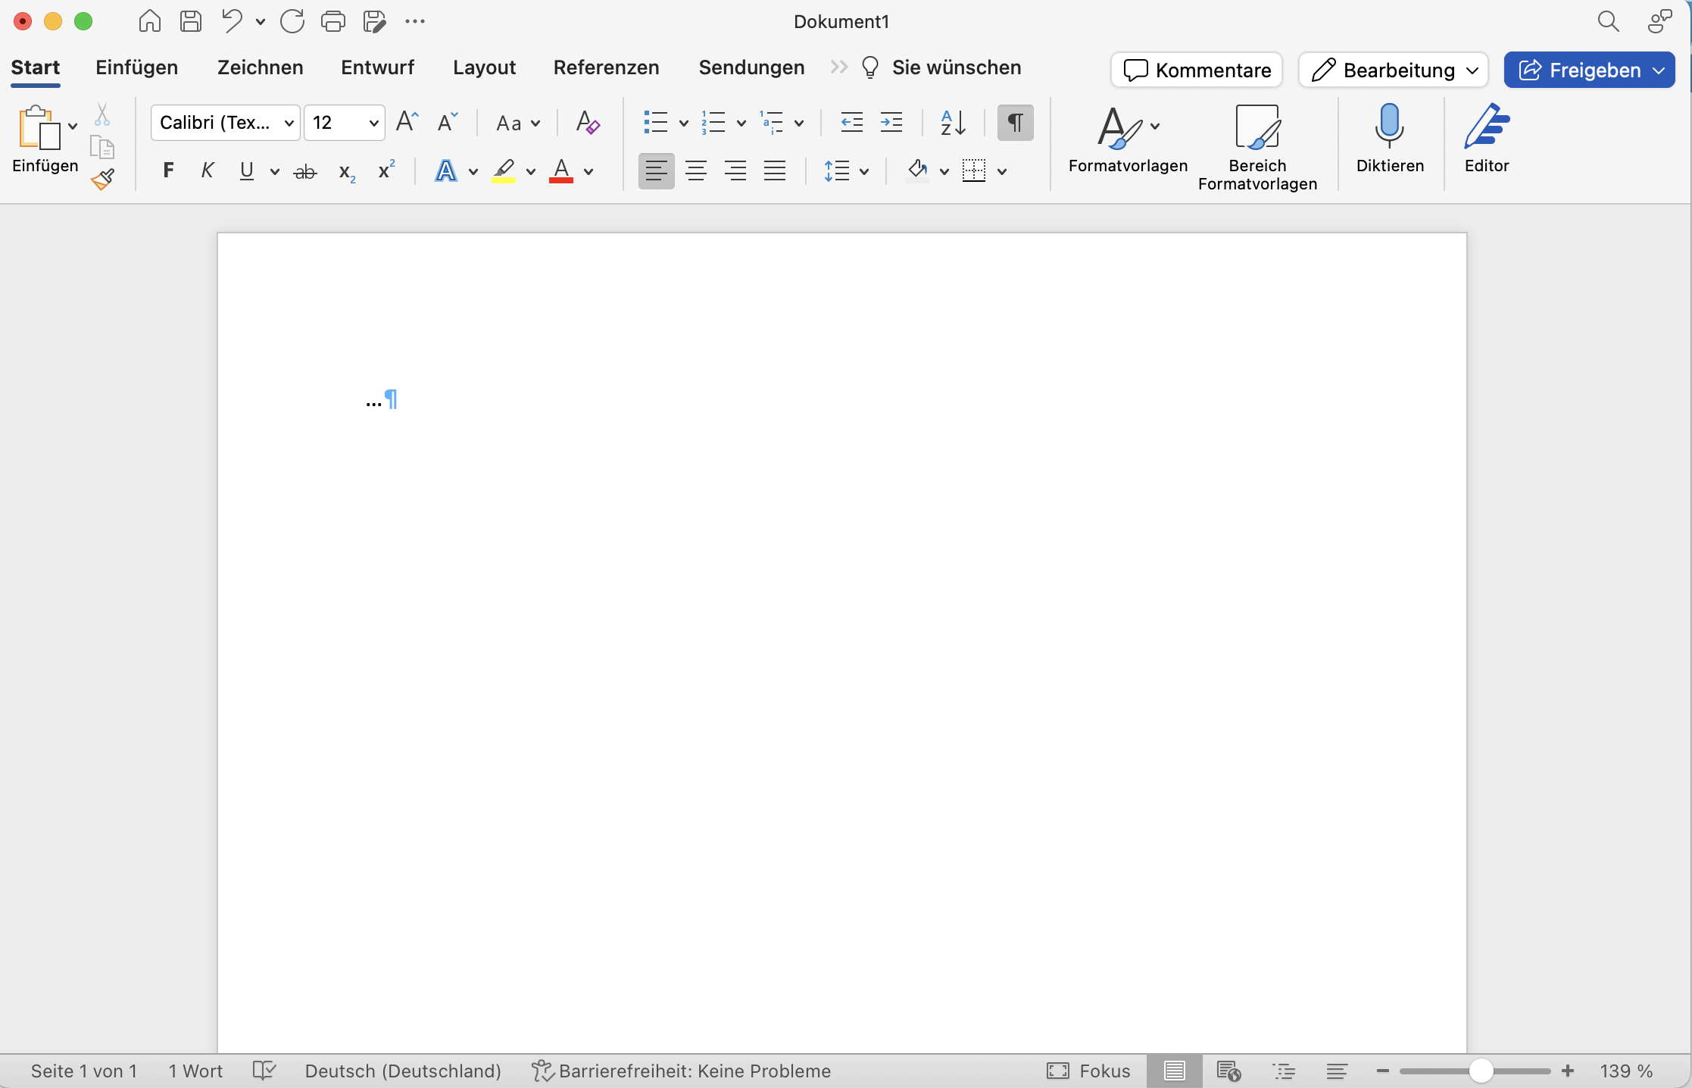Screen dimensions: 1692x1088
Task: Toggle paragraph marks display (¶)
Action: click(1015, 122)
